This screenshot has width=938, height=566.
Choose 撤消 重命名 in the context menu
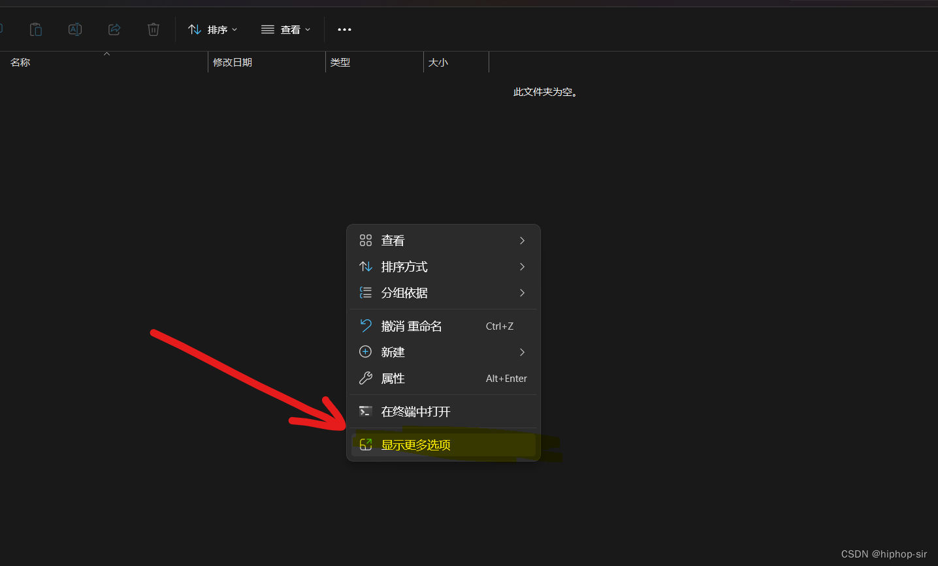[x=444, y=326]
